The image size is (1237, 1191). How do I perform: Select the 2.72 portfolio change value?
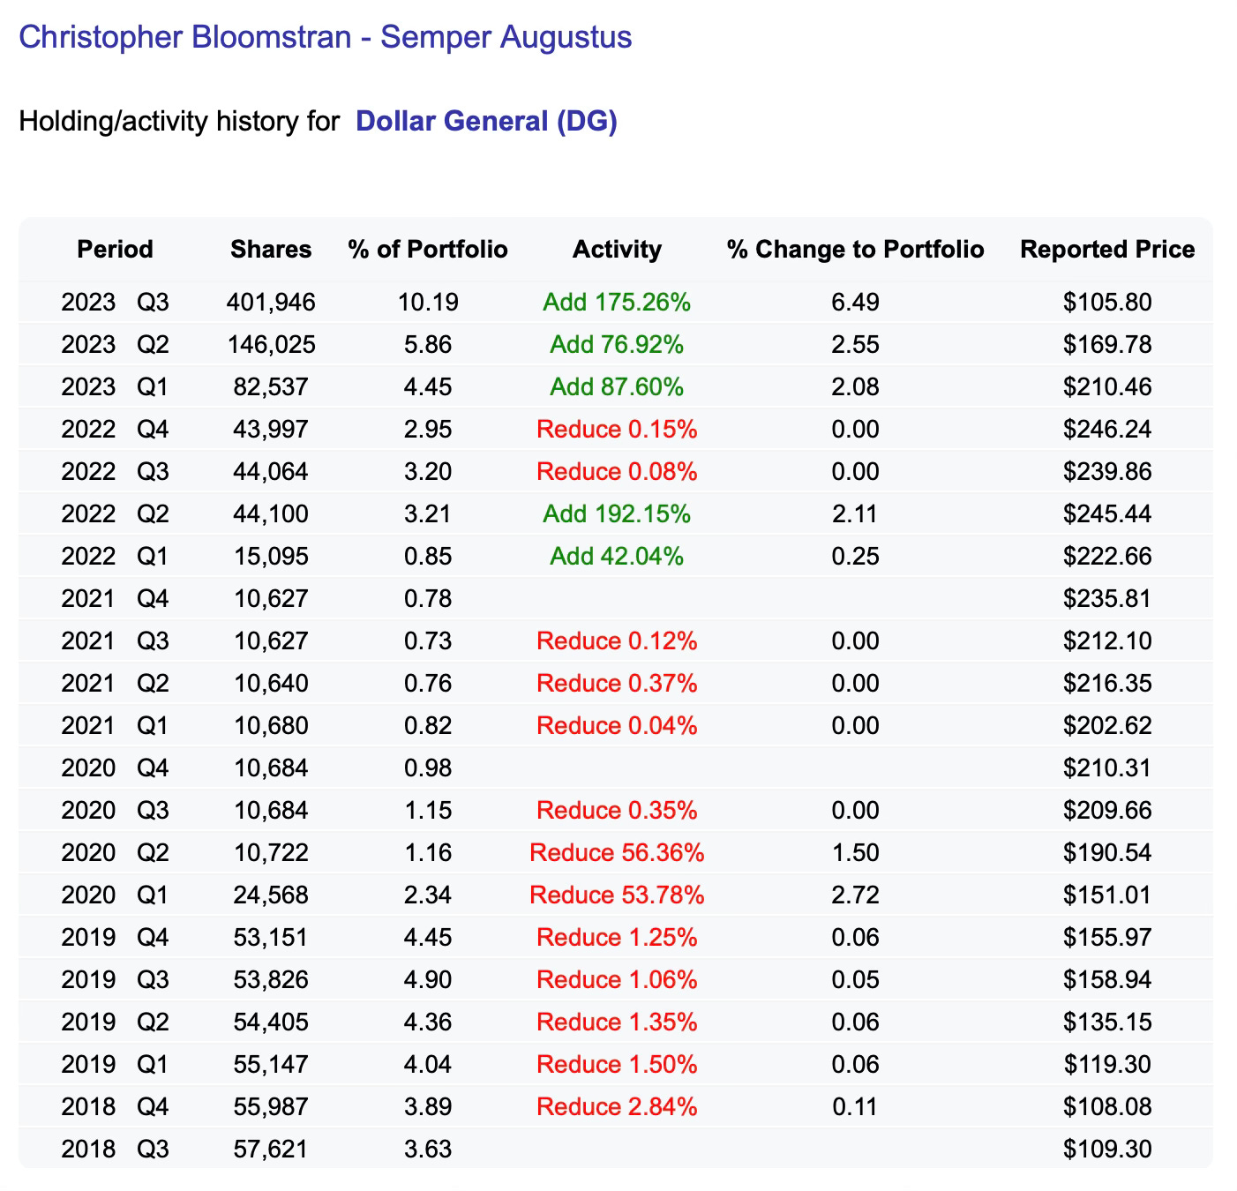tap(855, 895)
